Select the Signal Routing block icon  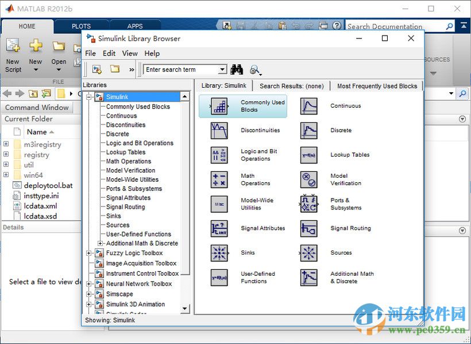tap(309, 228)
